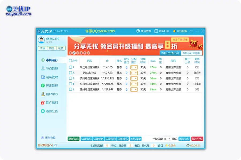Click 点击了解详情 on the banner
The image size is (241, 160).
pos(180,40)
